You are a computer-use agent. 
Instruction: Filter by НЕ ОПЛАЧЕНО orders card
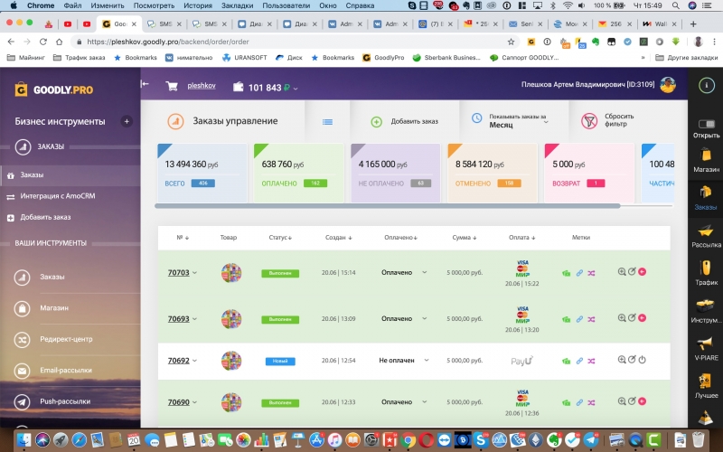(396, 173)
